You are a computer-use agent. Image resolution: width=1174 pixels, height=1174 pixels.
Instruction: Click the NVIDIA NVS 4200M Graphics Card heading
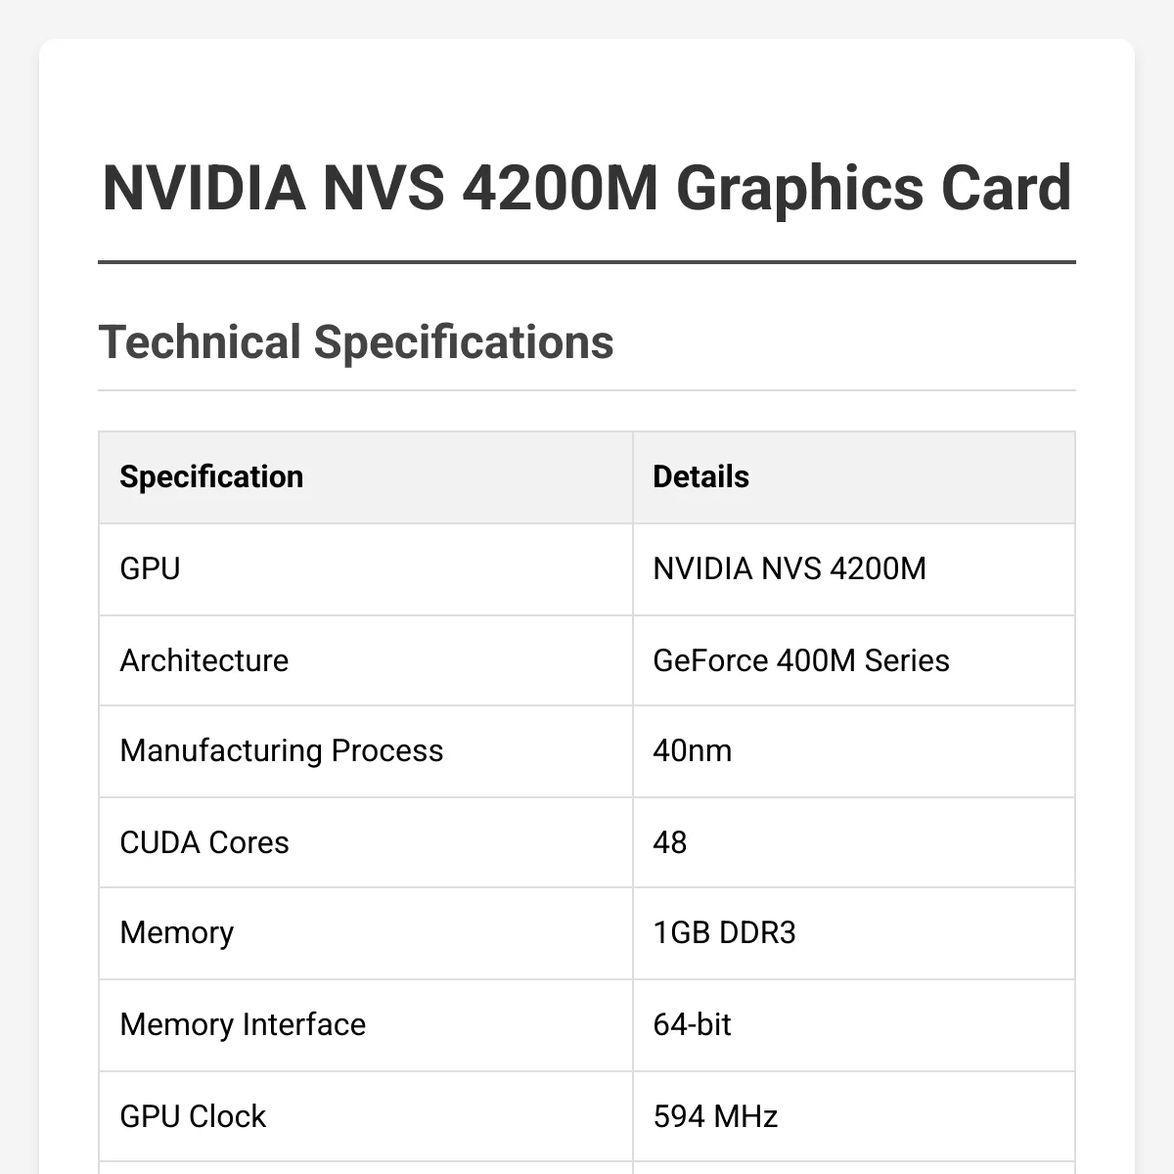[587, 187]
